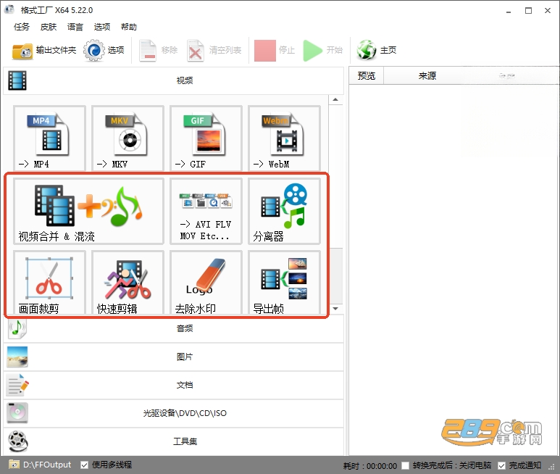Screen dimensions: 560x474
Task: Enable 转换完成后：关闭电脑 checkbox
Action: (405, 465)
